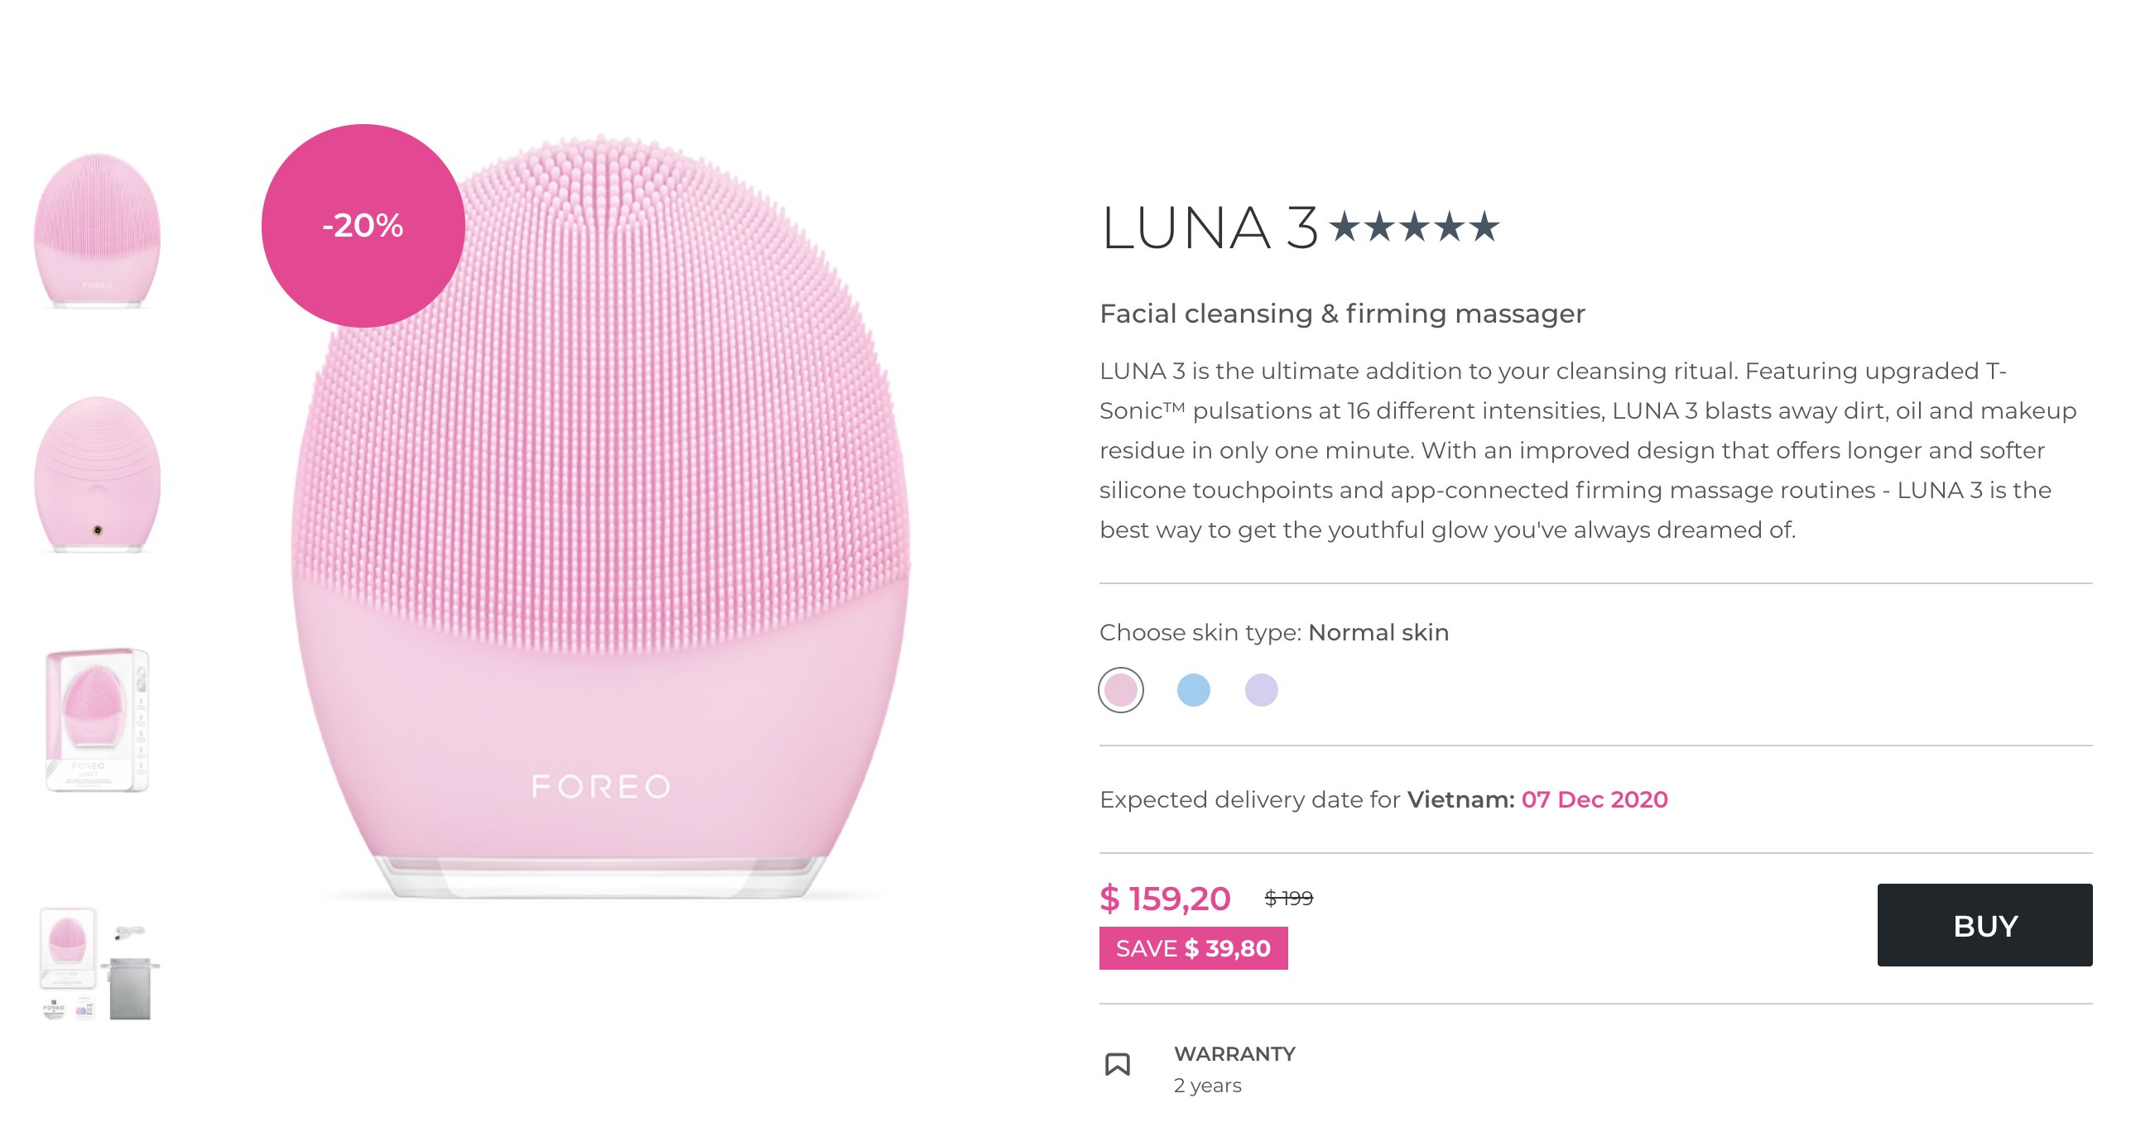Image resolution: width=2131 pixels, height=1122 pixels.
Task: Click the five-star rating beside LUNA 3
Action: [1414, 227]
